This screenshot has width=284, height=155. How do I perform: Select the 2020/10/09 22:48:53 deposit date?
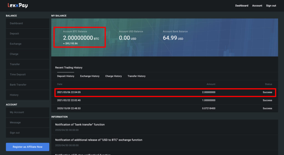point(69,108)
